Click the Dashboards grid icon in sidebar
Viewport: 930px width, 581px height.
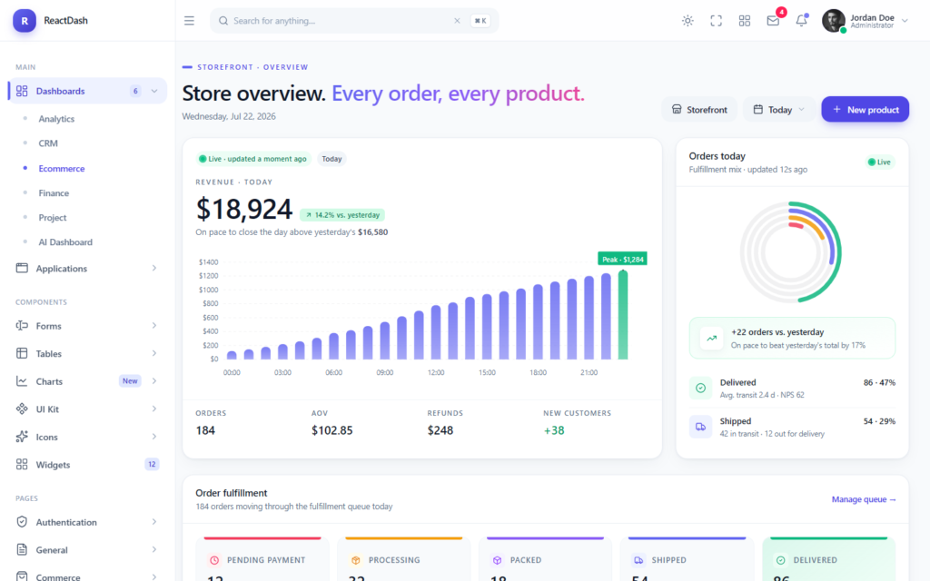coord(22,91)
